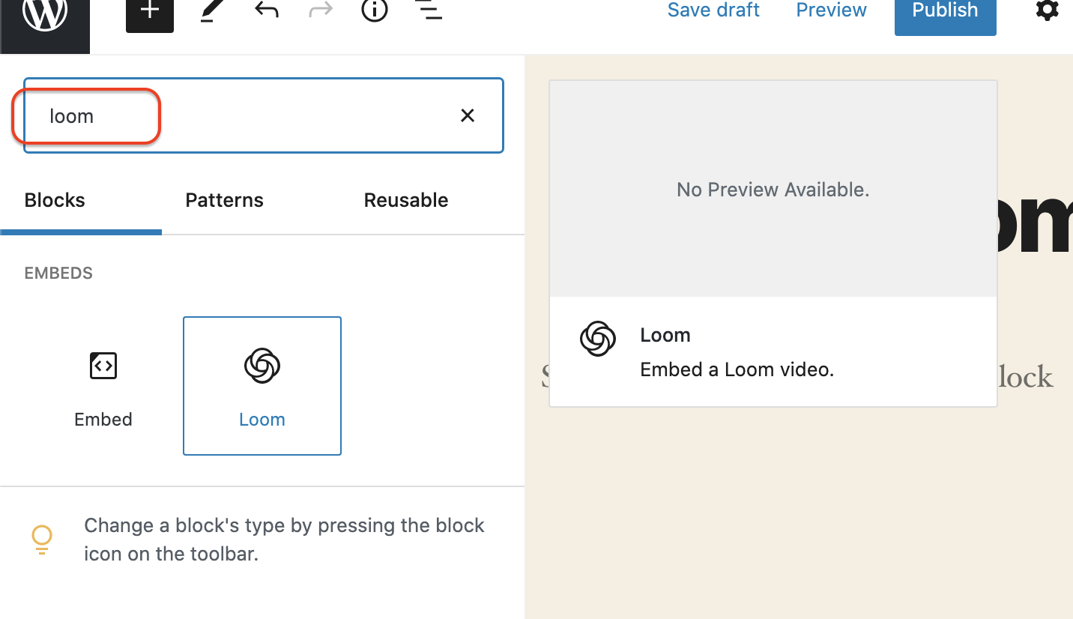Undo the last change
1073x619 pixels.
266,10
